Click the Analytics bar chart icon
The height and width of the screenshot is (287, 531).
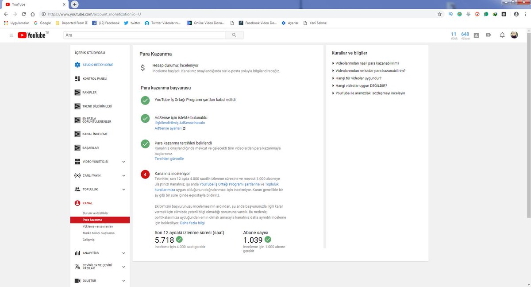click(77, 253)
